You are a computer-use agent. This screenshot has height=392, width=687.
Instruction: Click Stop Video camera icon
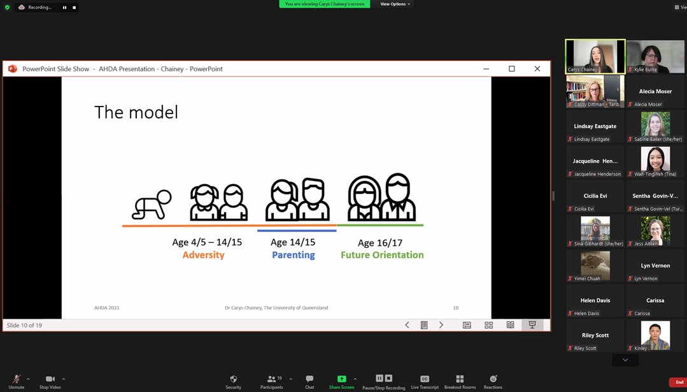(50, 379)
